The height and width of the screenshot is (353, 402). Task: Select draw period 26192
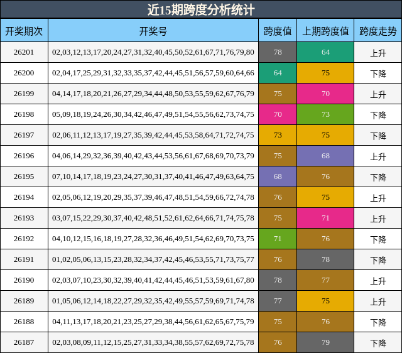point(24,239)
